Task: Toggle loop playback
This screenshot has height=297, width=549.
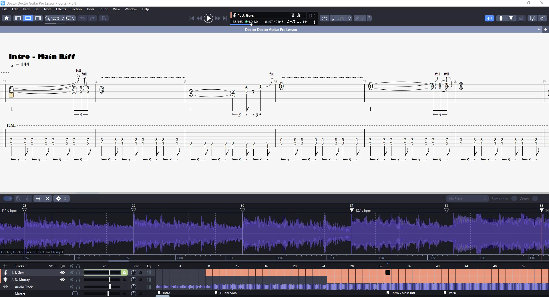Action: click(325, 18)
